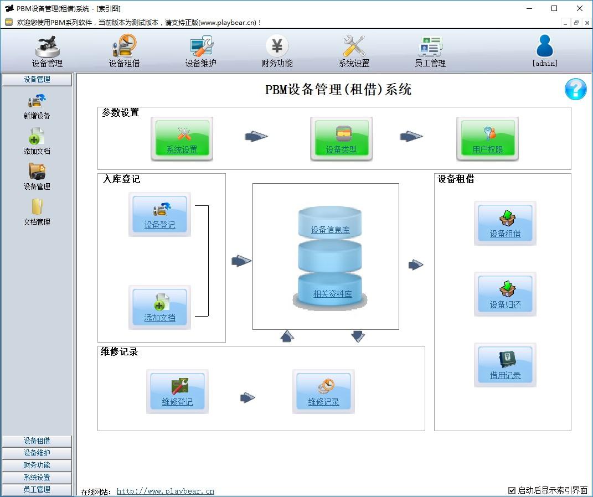Restore the inner child window

576,23
